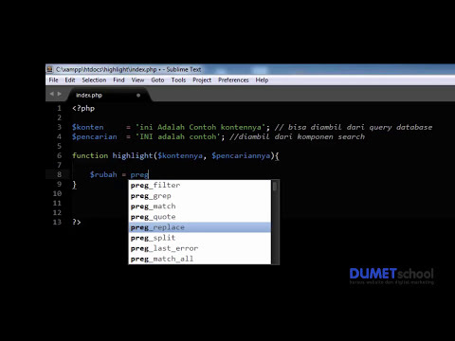Choose highlighted preg_replace suggestion

[x=200, y=227]
